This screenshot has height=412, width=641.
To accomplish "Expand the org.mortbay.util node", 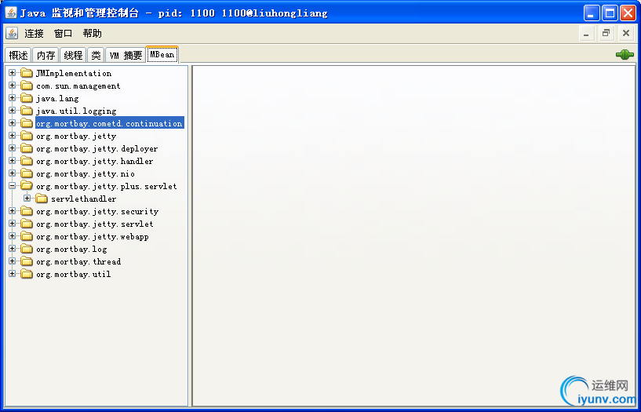I will [13, 273].
